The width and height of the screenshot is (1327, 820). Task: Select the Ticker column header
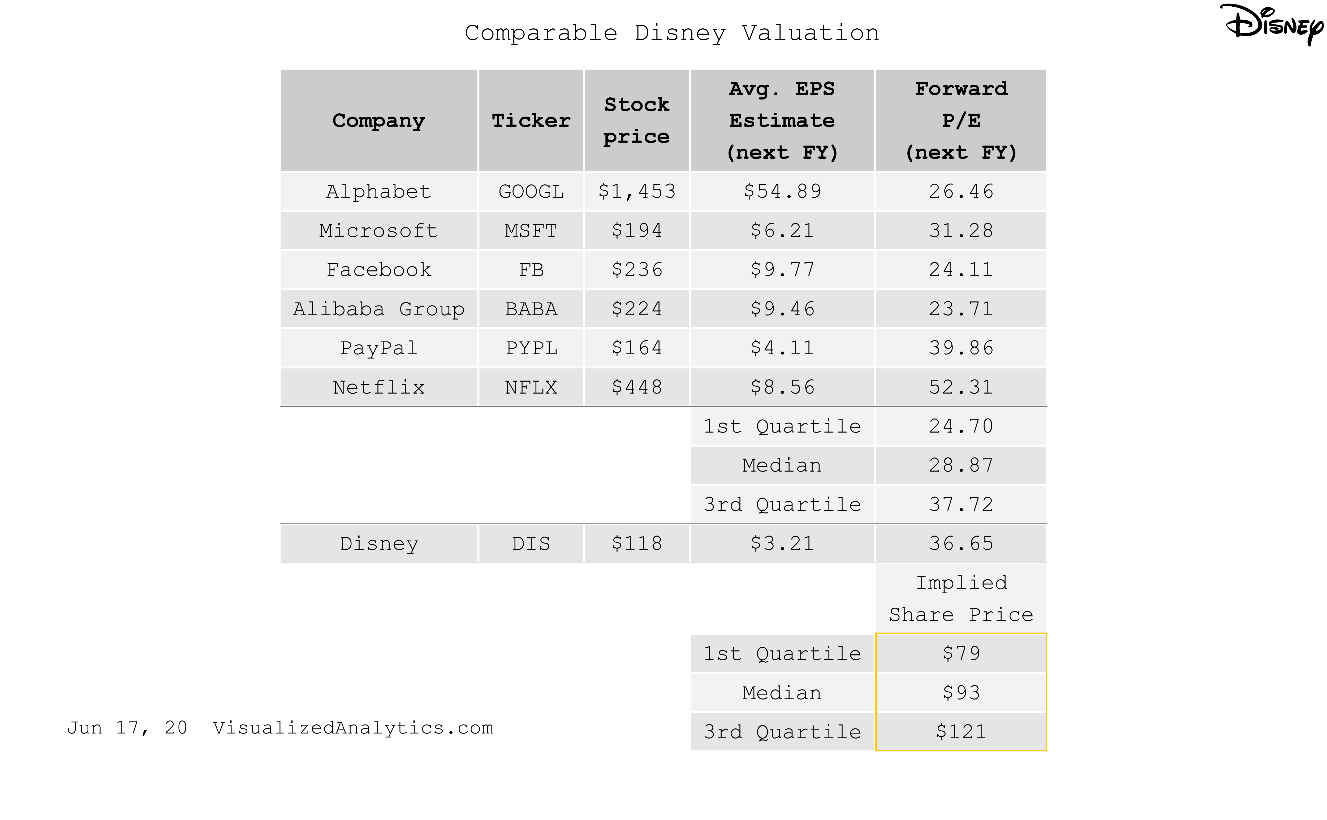tap(531, 120)
